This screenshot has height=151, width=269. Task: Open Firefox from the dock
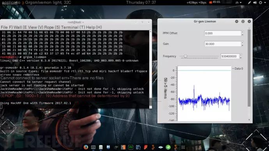[x=86, y=147]
